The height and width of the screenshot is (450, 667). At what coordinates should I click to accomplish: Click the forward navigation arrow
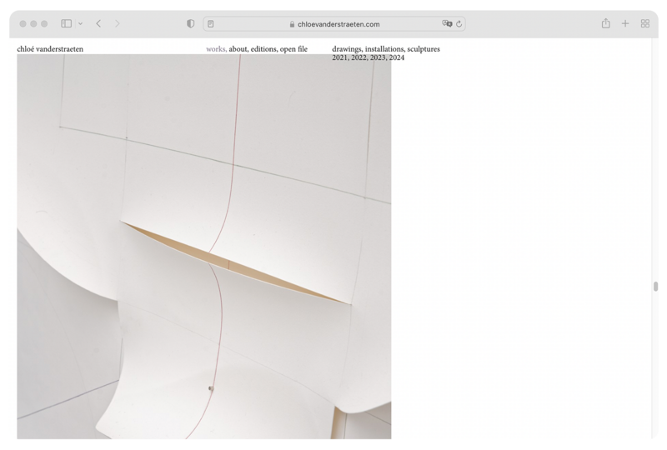[x=118, y=24]
